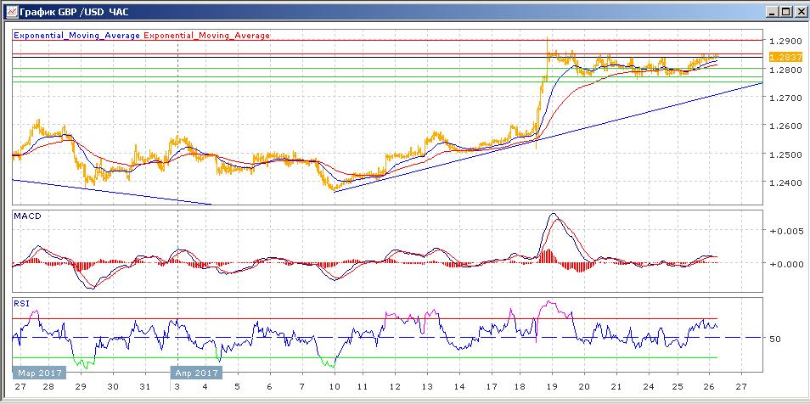
Task: Select the blue Exponential_Moving_Average legend label
Action: [x=77, y=36]
